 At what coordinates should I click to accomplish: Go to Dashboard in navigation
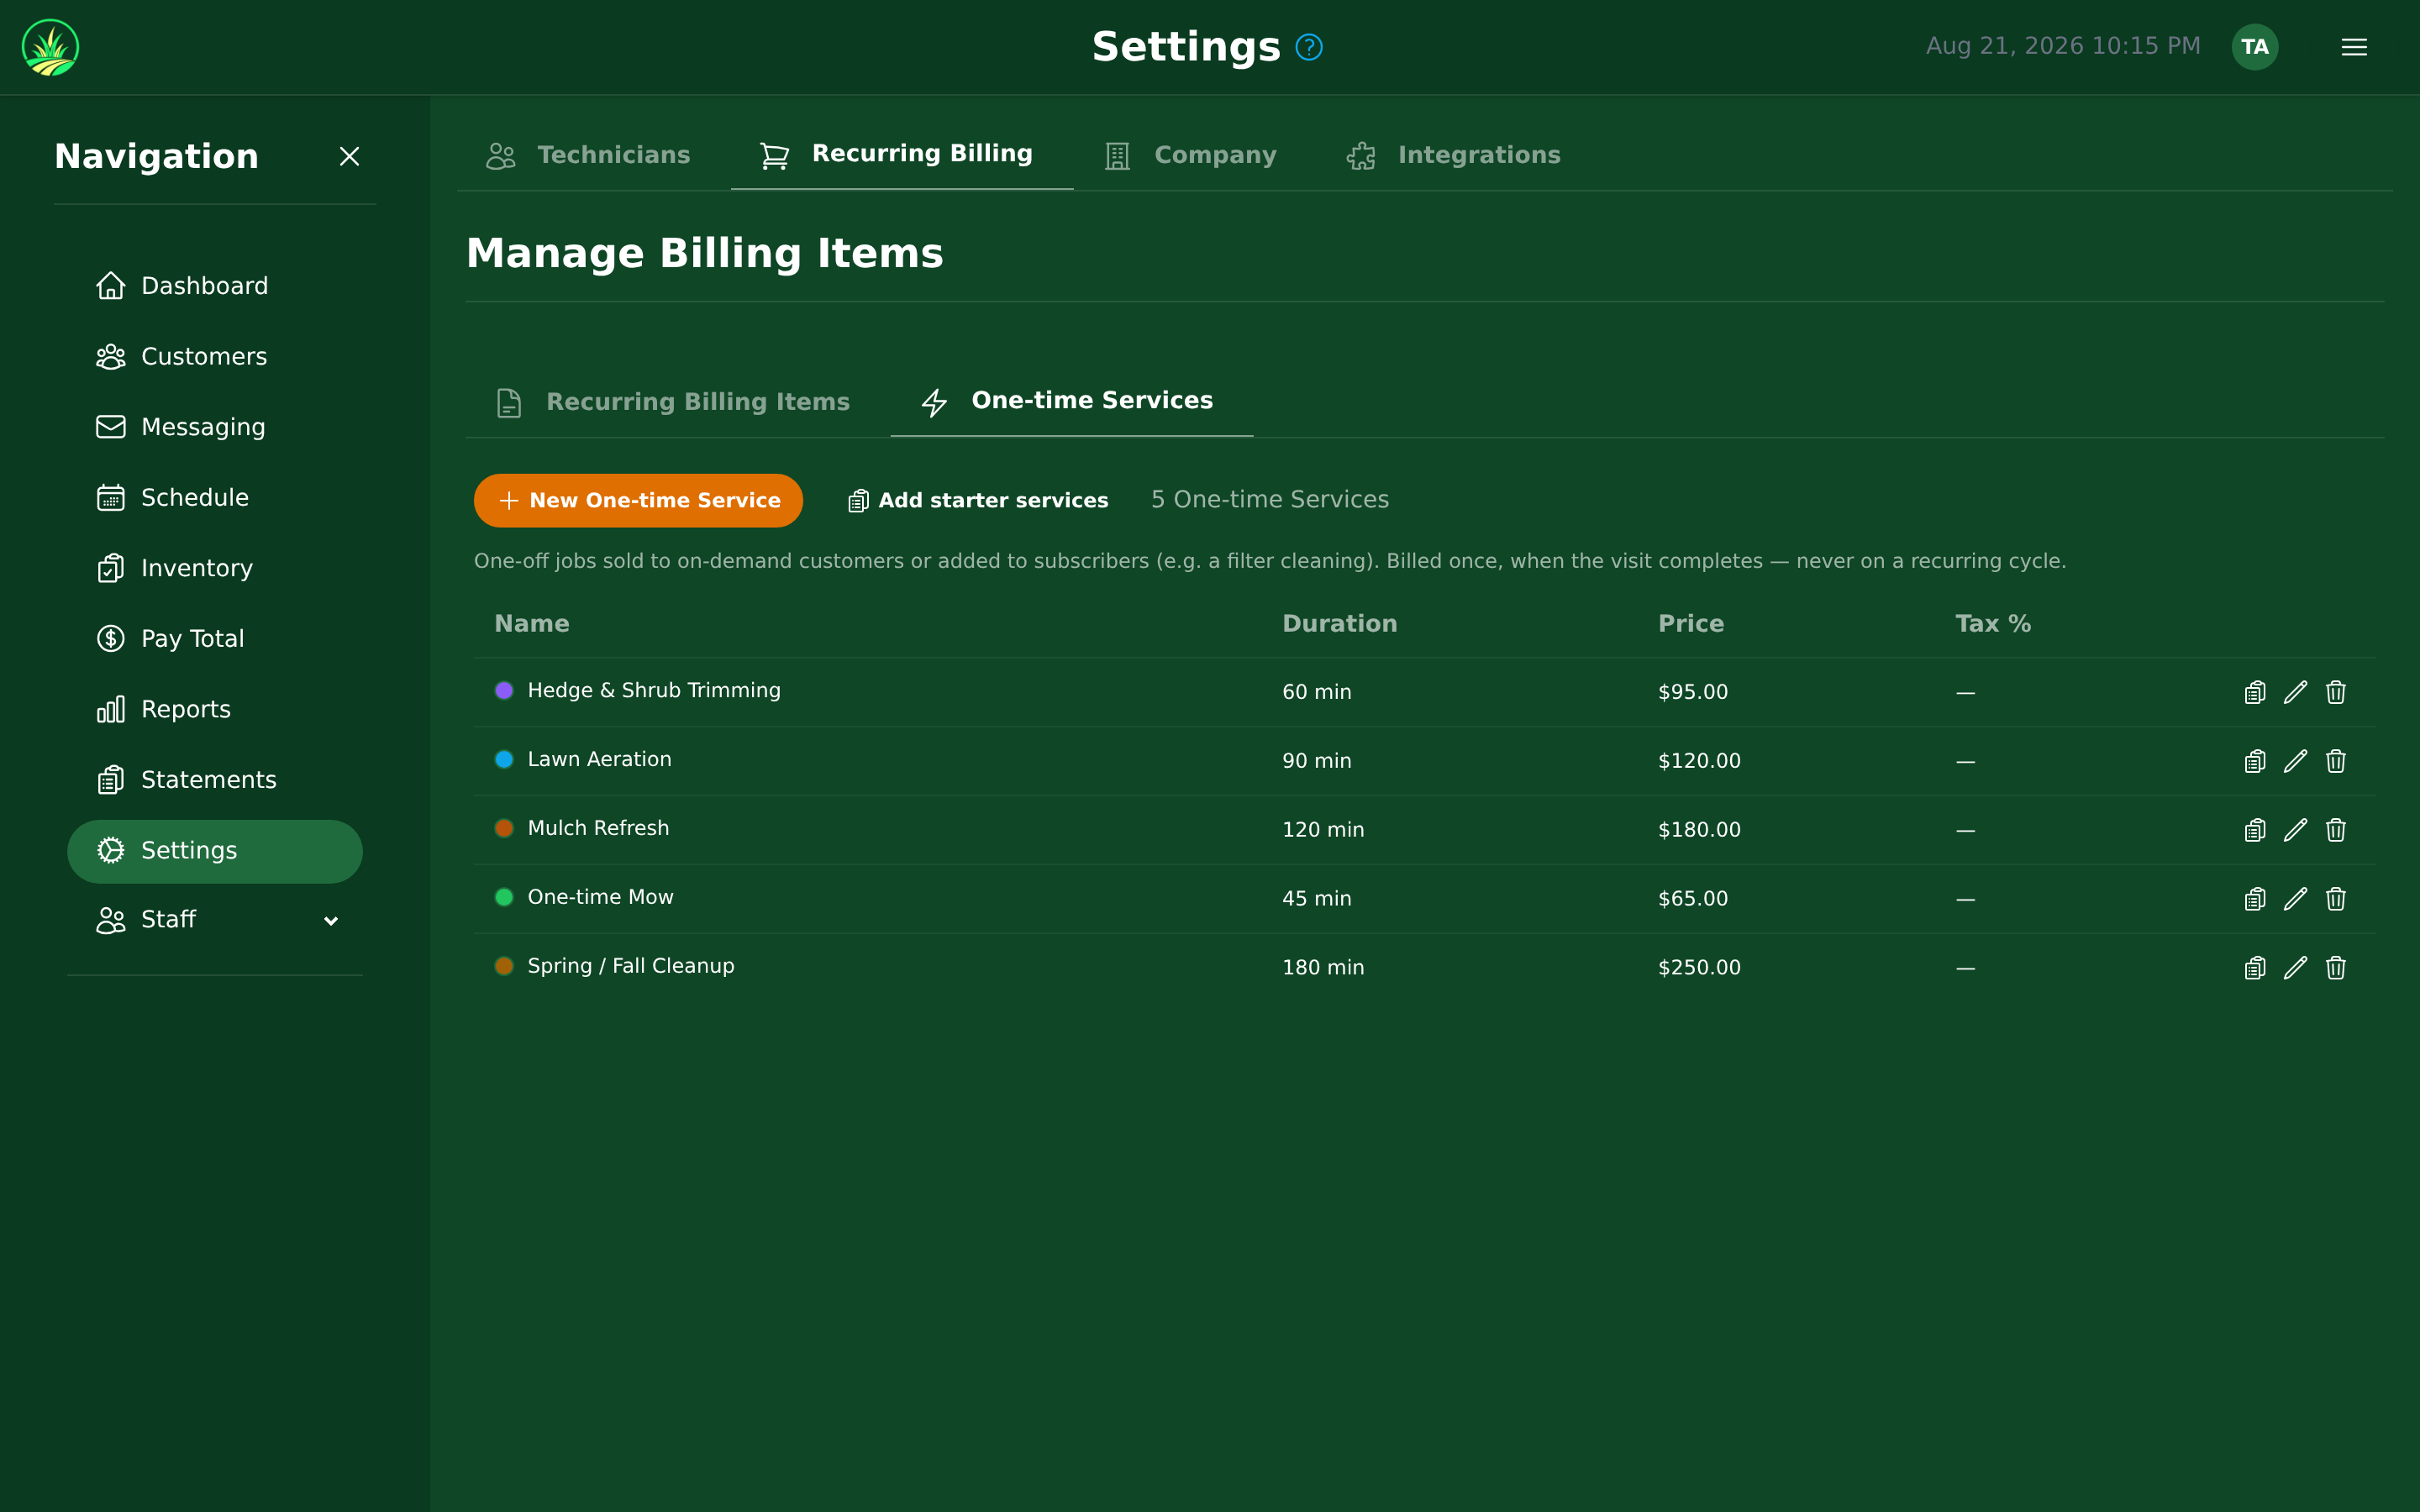click(214, 286)
